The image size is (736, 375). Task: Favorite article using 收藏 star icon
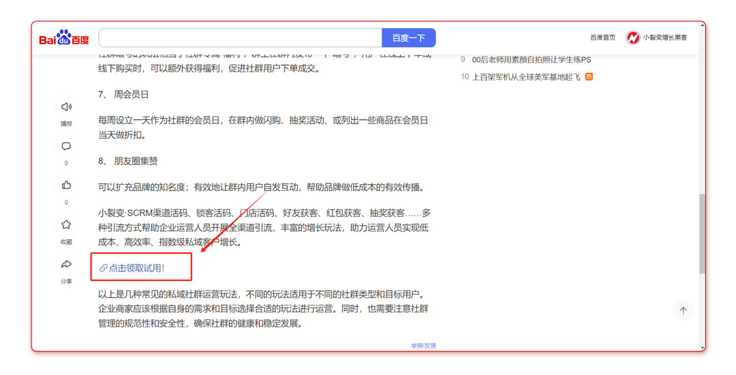[x=66, y=224]
